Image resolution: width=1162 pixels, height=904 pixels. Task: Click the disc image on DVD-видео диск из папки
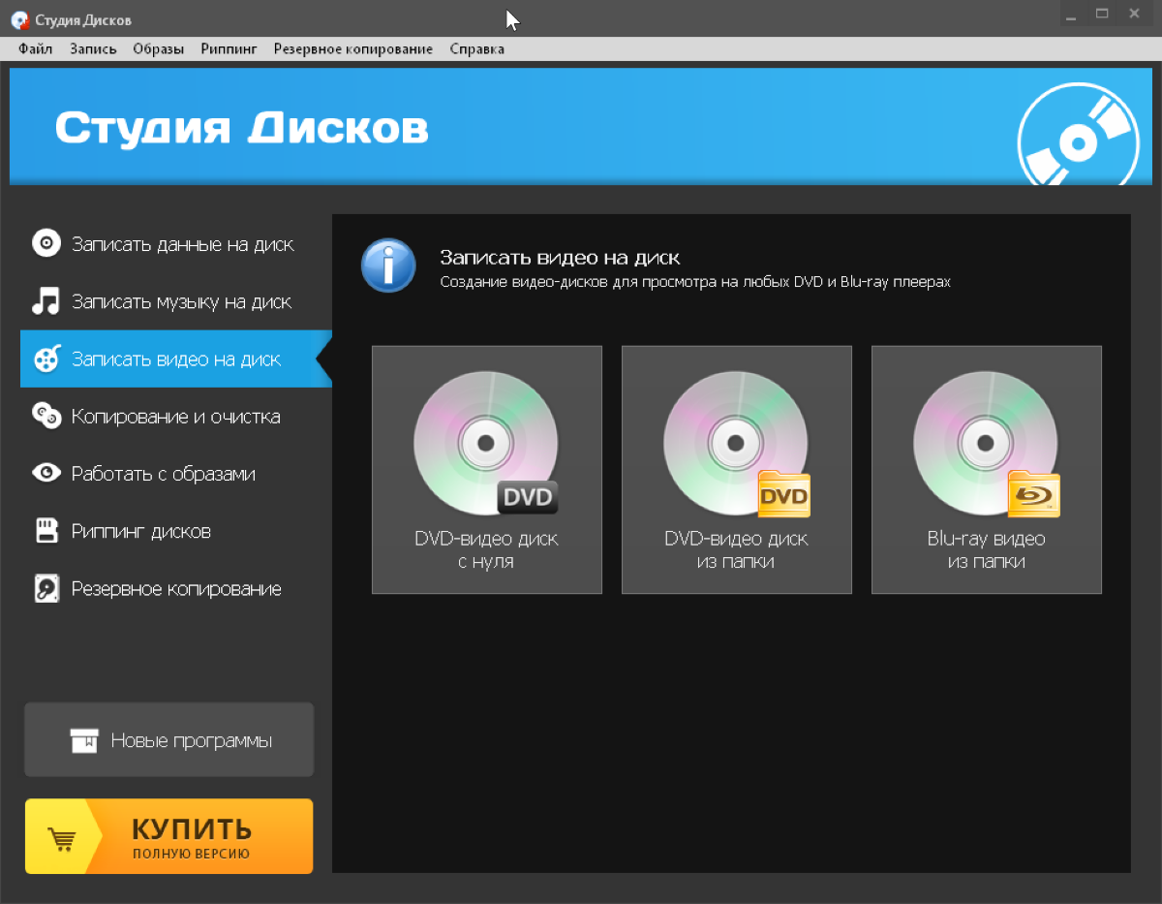coord(736,442)
